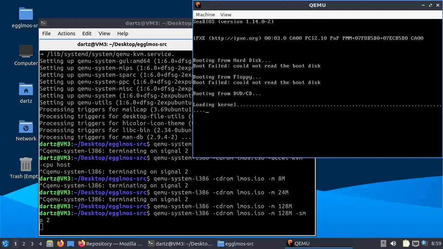The width and height of the screenshot is (443, 249).
Task: Switch to workspace 4 in the pager
Action: coord(40,243)
